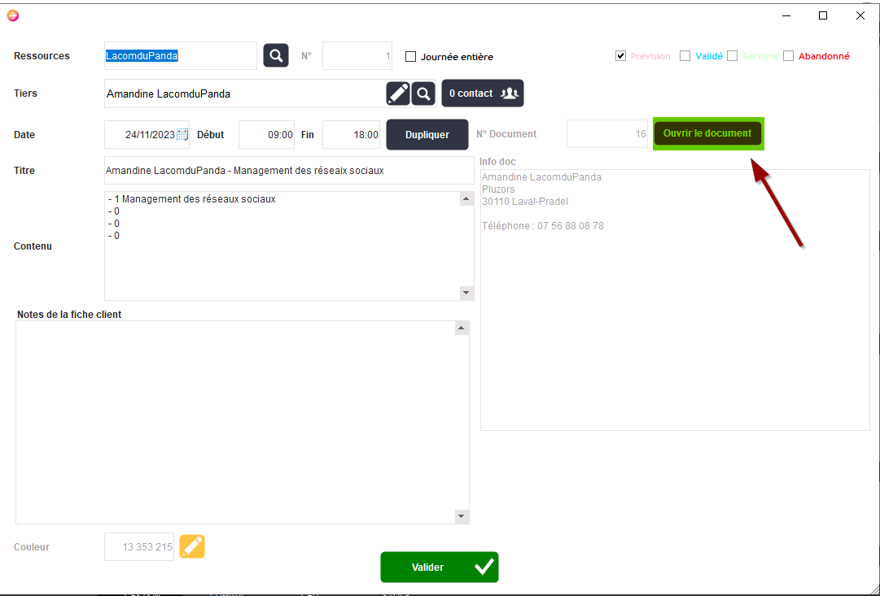
Task: Click the Couleur value field
Action: [139, 547]
